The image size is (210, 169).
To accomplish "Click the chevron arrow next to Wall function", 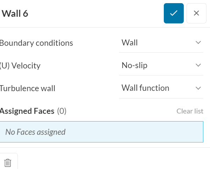I will point(198,88).
